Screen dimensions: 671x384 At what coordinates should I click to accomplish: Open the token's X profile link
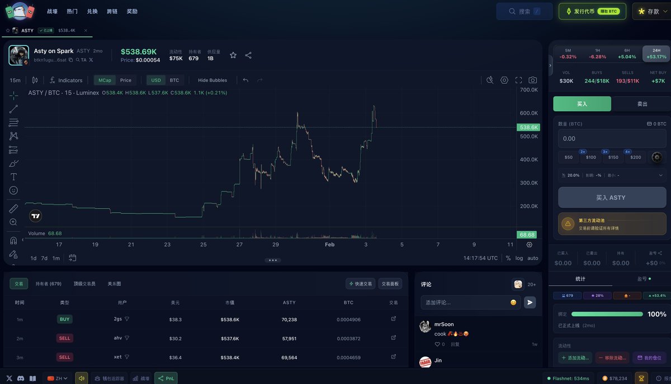[x=91, y=59]
